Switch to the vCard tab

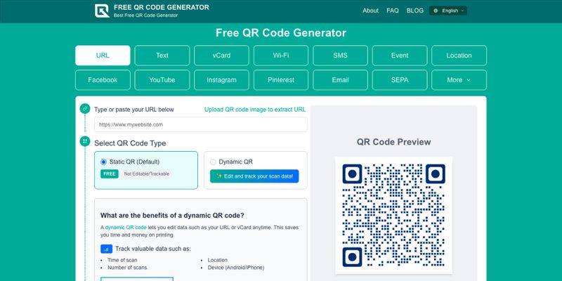click(x=221, y=55)
